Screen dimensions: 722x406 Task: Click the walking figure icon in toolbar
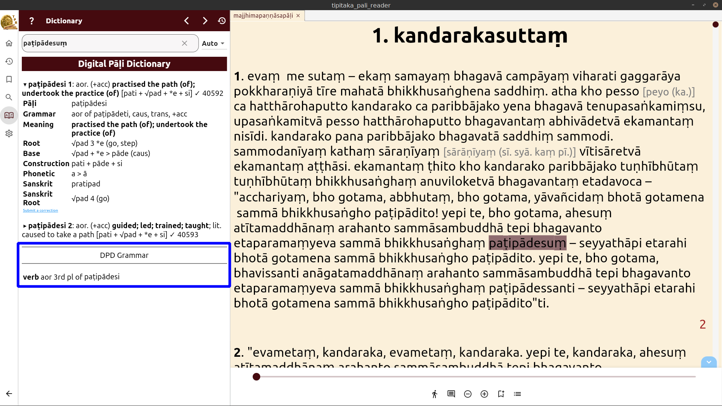tap(434, 394)
